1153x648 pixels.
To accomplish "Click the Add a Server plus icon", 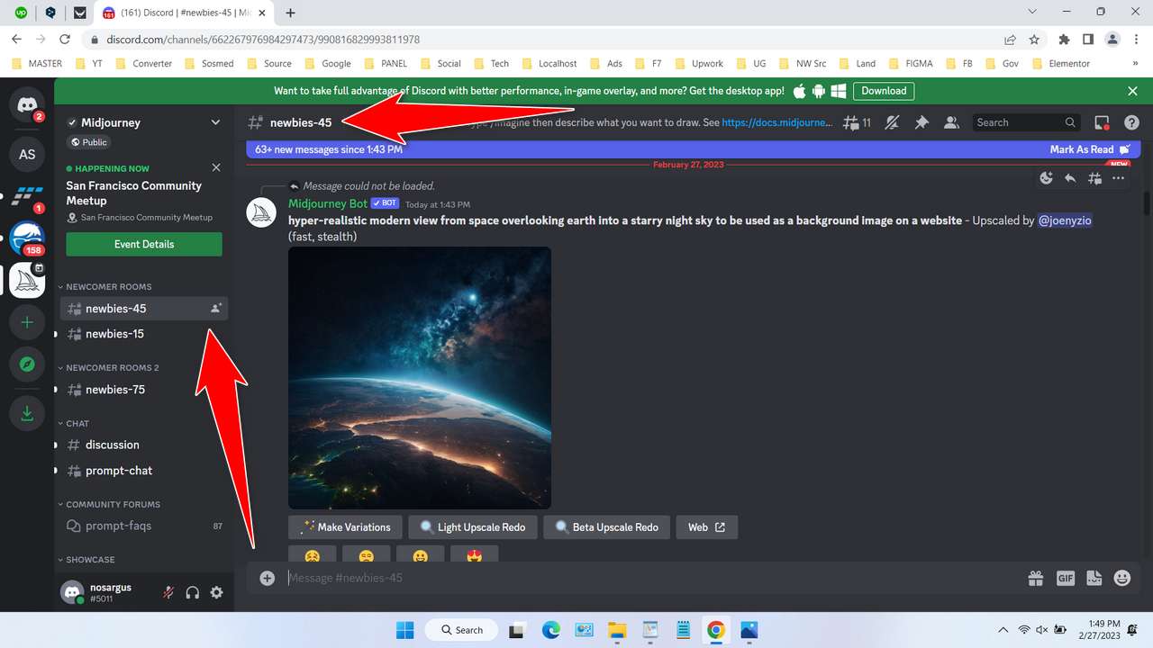I will point(27,322).
